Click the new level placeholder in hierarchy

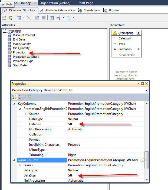pyautogui.click(x=127, y=55)
